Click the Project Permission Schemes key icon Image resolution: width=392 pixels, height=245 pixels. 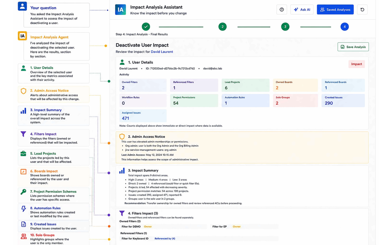(x=23, y=192)
